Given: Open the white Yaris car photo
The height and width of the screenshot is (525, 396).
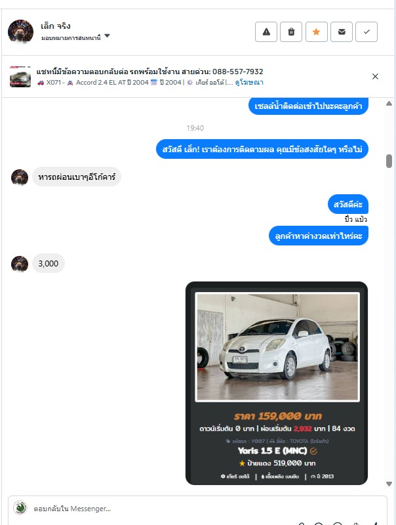Looking at the screenshot, I should tap(277, 346).
